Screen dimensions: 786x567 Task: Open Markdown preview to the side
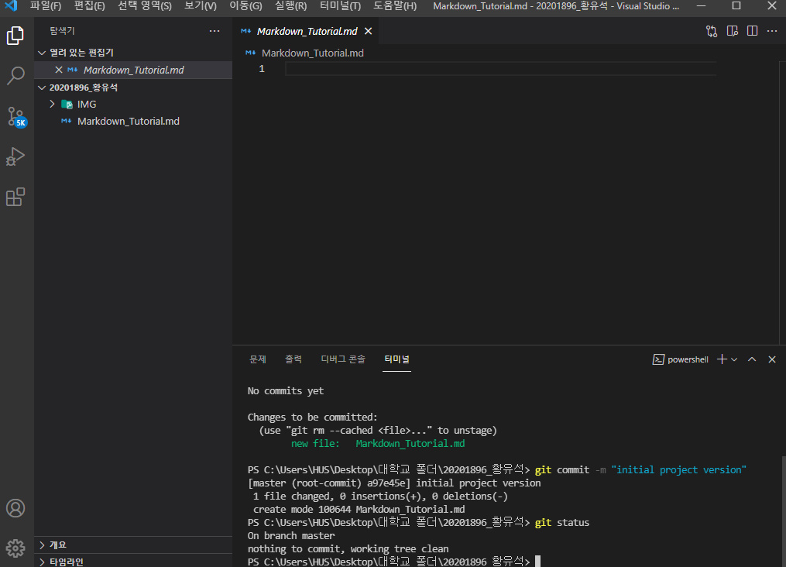point(733,31)
